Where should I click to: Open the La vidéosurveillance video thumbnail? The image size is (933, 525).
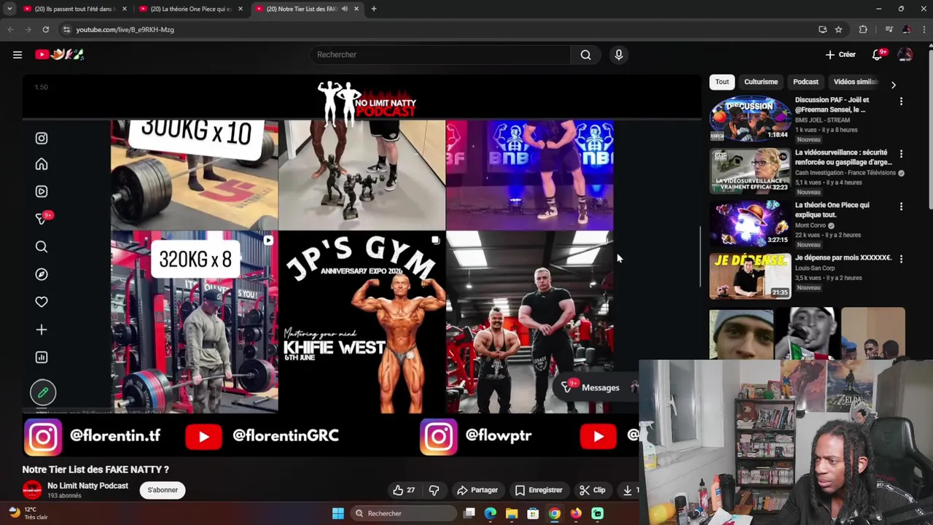(750, 171)
